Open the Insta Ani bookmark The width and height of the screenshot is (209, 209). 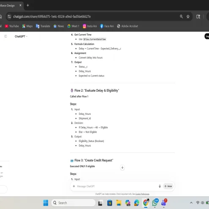(90, 26)
